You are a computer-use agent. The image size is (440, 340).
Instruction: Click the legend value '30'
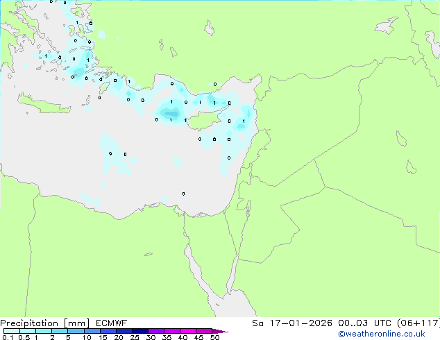coord(151,337)
